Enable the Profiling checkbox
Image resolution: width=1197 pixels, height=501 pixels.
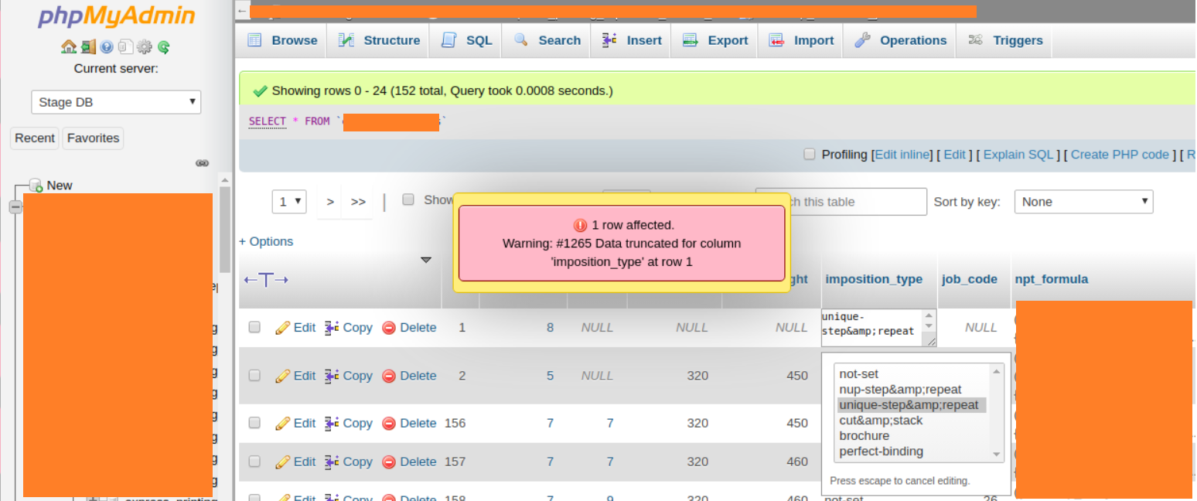(x=809, y=154)
